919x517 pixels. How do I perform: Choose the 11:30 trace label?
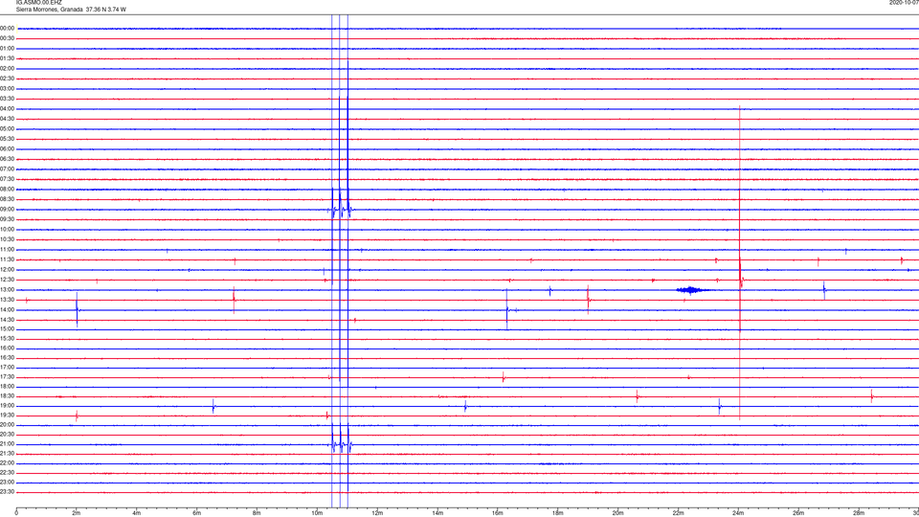(7, 259)
